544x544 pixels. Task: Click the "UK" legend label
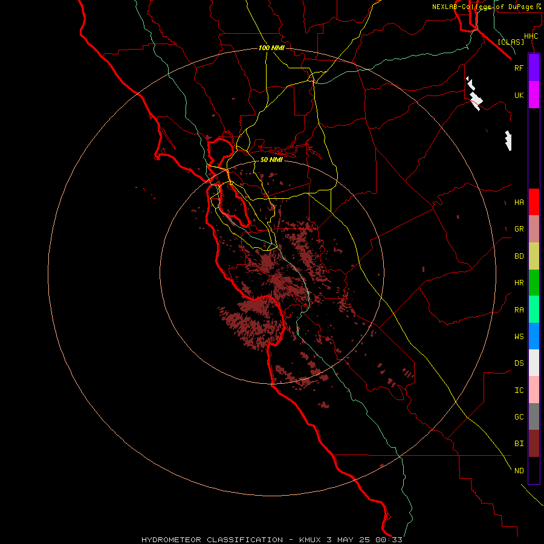pos(519,95)
